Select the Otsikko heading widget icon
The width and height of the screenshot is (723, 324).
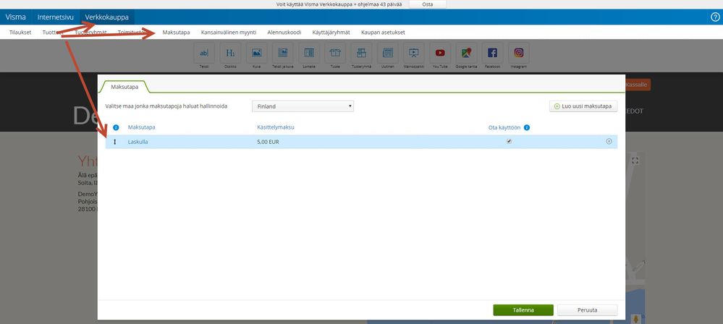click(x=230, y=53)
